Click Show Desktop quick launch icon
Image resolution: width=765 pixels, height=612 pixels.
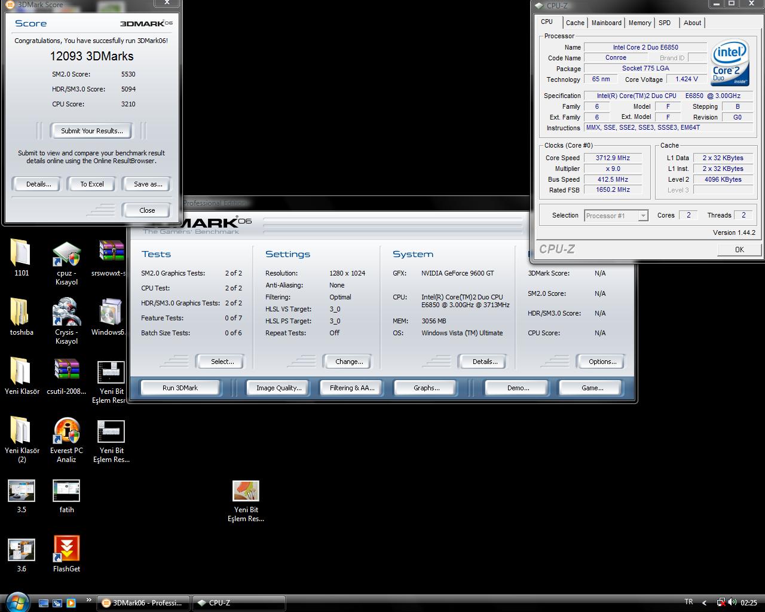point(44,603)
